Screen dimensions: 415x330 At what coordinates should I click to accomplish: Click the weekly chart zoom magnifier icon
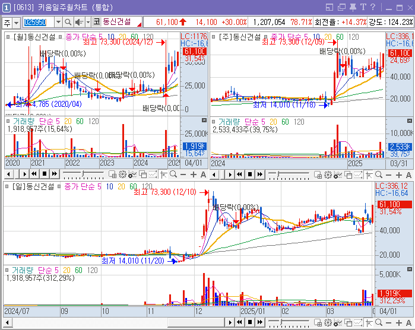click(x=379, y=174)
